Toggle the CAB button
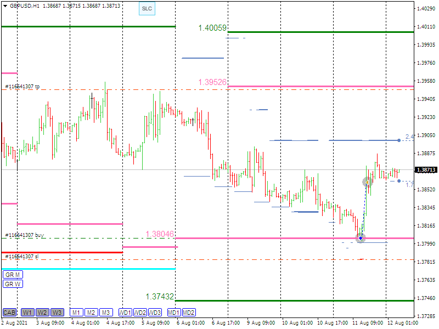439x329 pixels. pyautogui.click(x=9, y=313)
